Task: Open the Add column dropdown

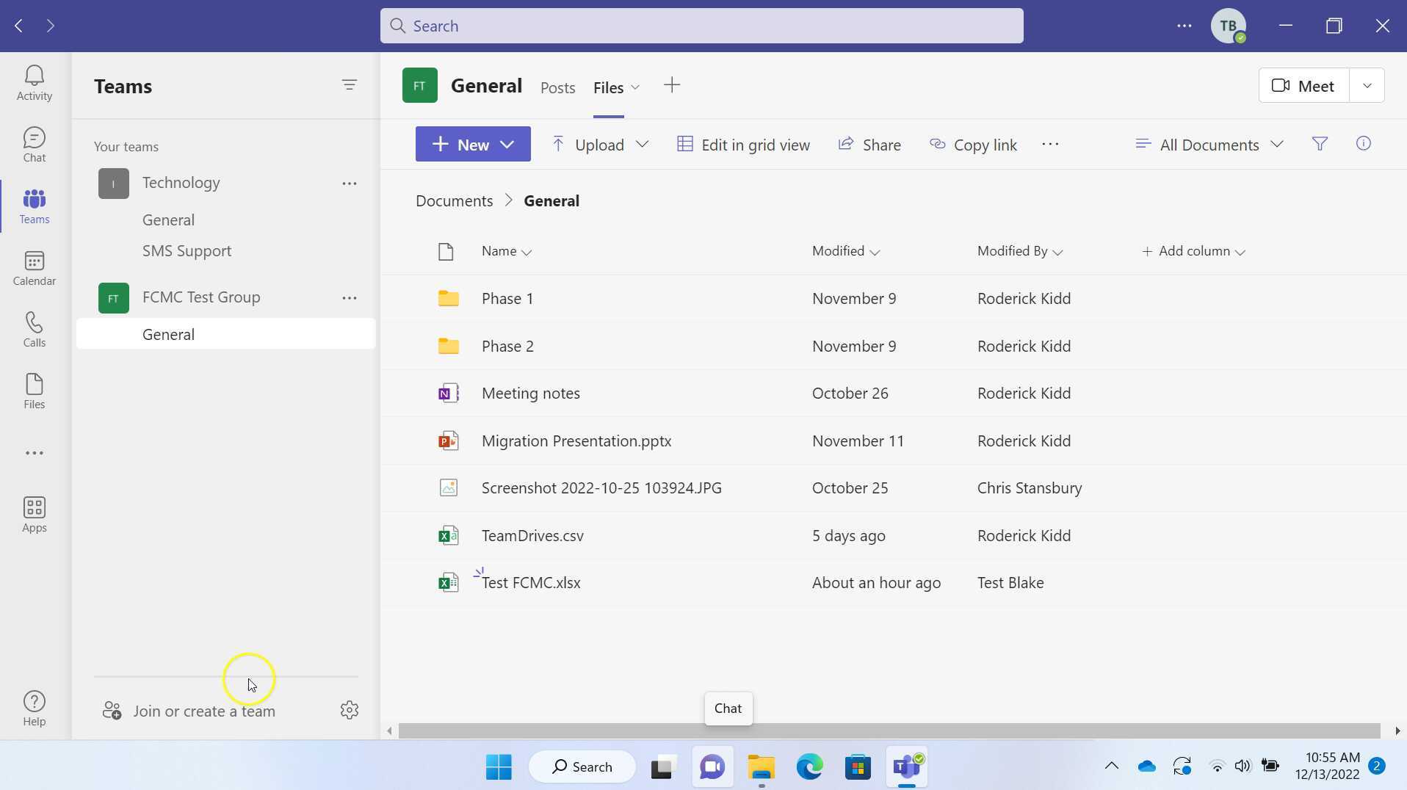Action: point(1193,251)
